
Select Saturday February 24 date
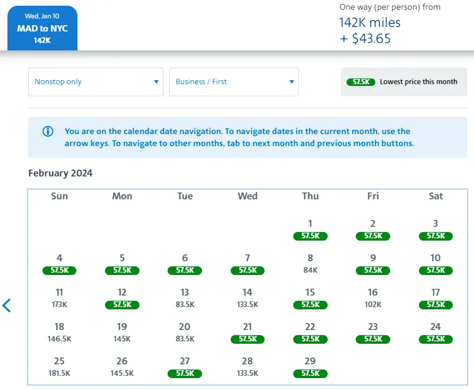pos(436,332)
